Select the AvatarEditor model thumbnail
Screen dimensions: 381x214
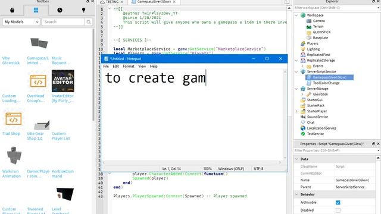click(x=63, y=81)
